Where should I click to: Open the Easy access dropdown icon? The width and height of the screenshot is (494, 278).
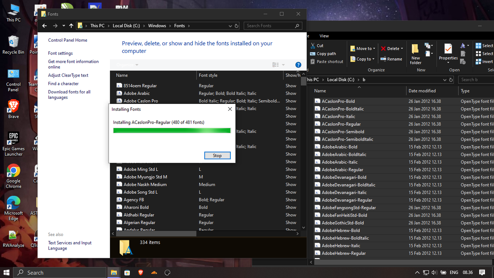(428, 54)
